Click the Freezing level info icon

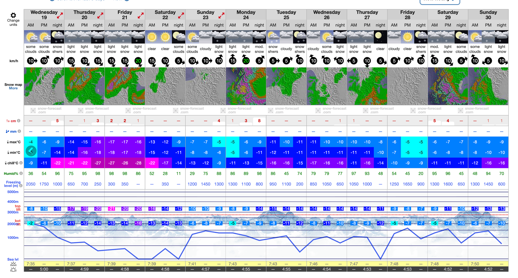(21, 186)
